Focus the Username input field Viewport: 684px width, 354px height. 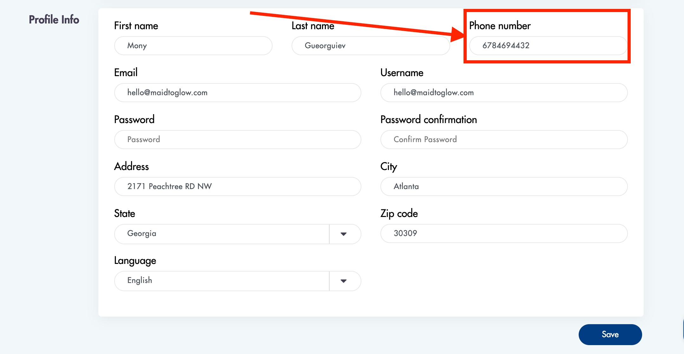(x=503, y=93)
